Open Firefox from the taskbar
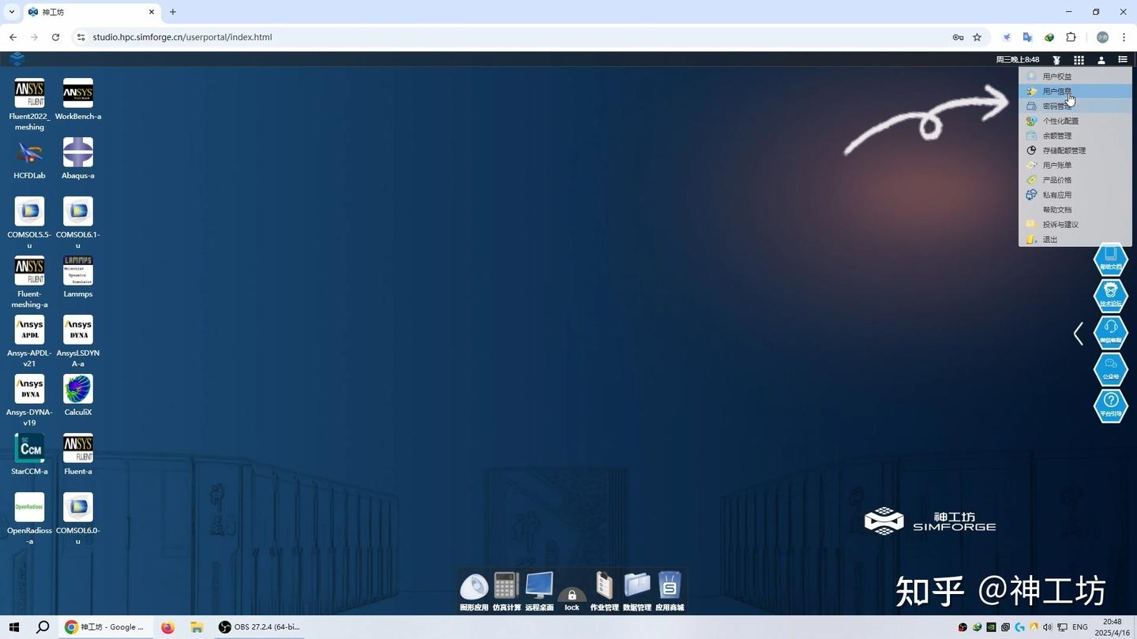Screen dimensions: 1137x639 167,627
